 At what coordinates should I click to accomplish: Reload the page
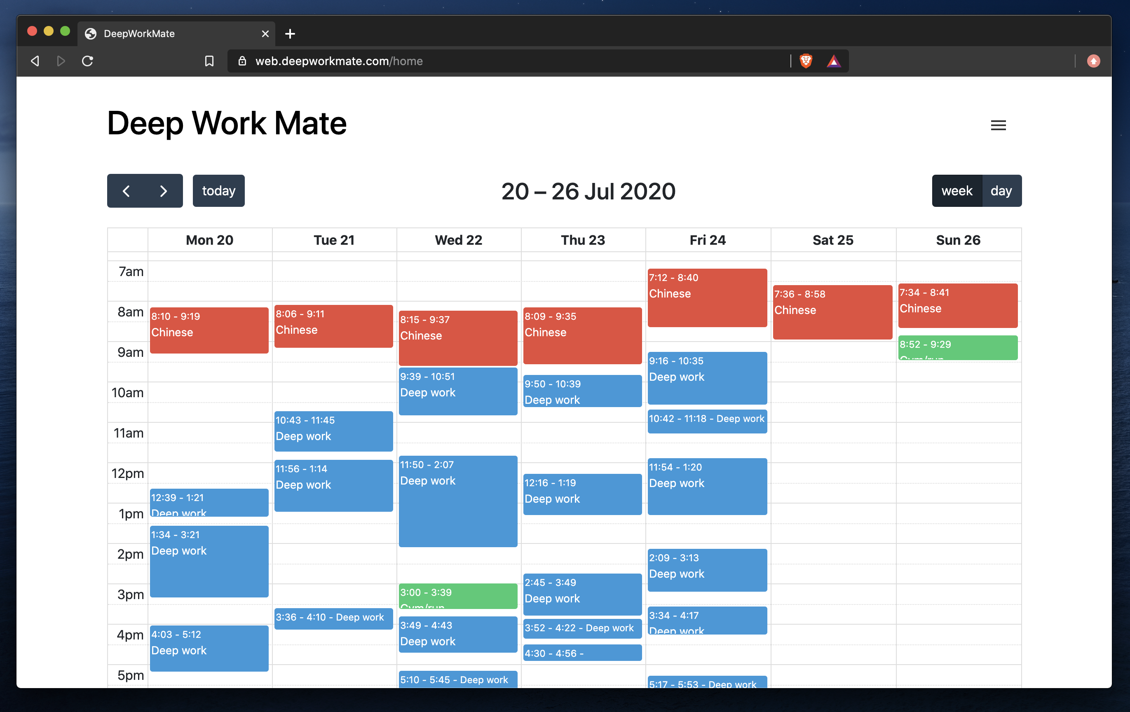tap(87, 61)
